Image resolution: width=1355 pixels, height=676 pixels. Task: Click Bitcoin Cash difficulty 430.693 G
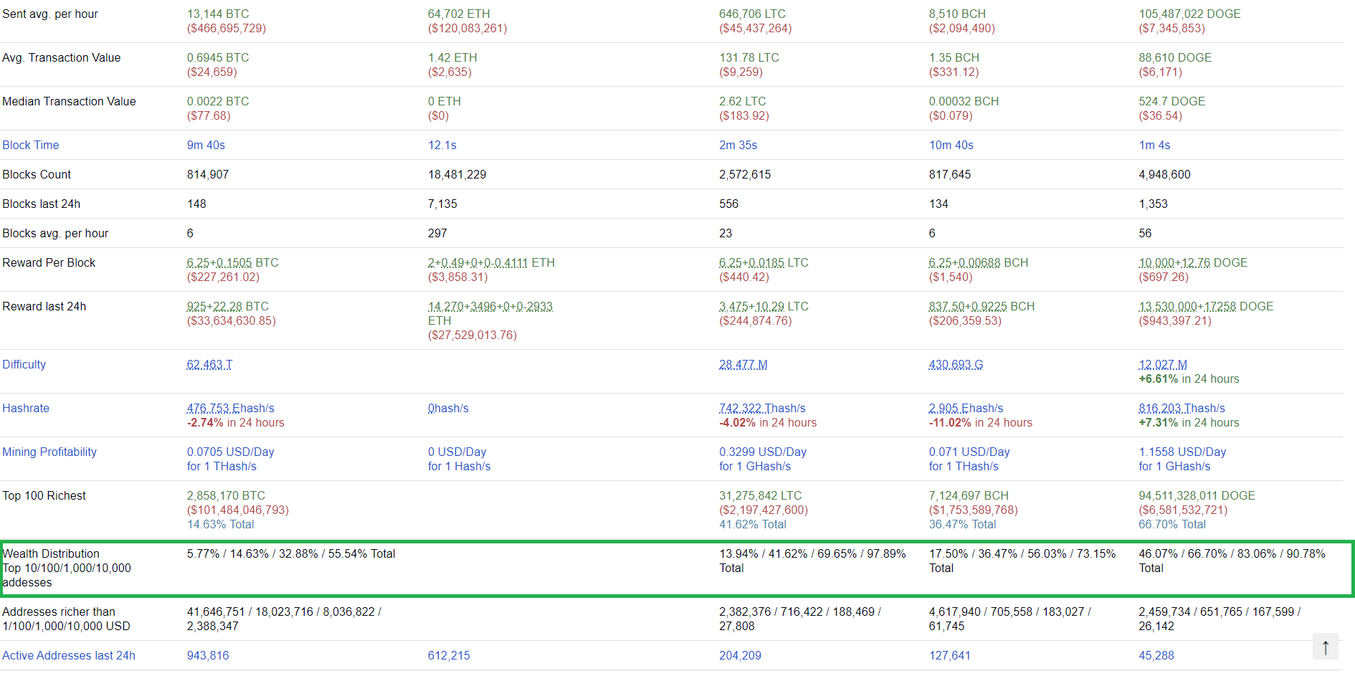(x=956, y=365)
